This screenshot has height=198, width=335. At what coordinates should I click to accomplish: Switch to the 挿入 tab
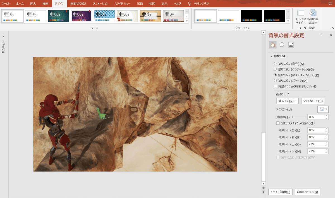[33, 4]
